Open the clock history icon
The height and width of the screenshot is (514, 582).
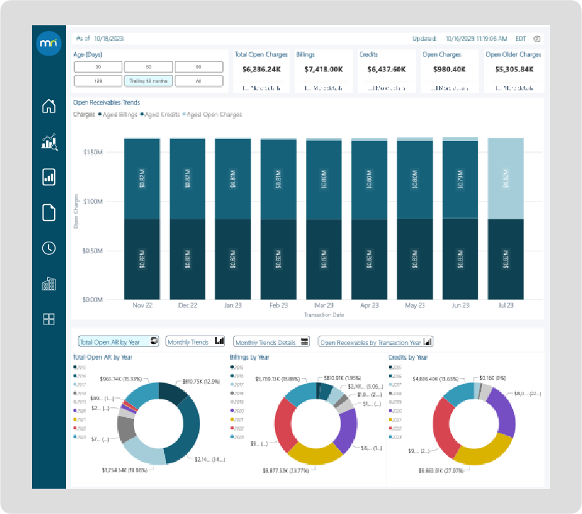(49, 248)
